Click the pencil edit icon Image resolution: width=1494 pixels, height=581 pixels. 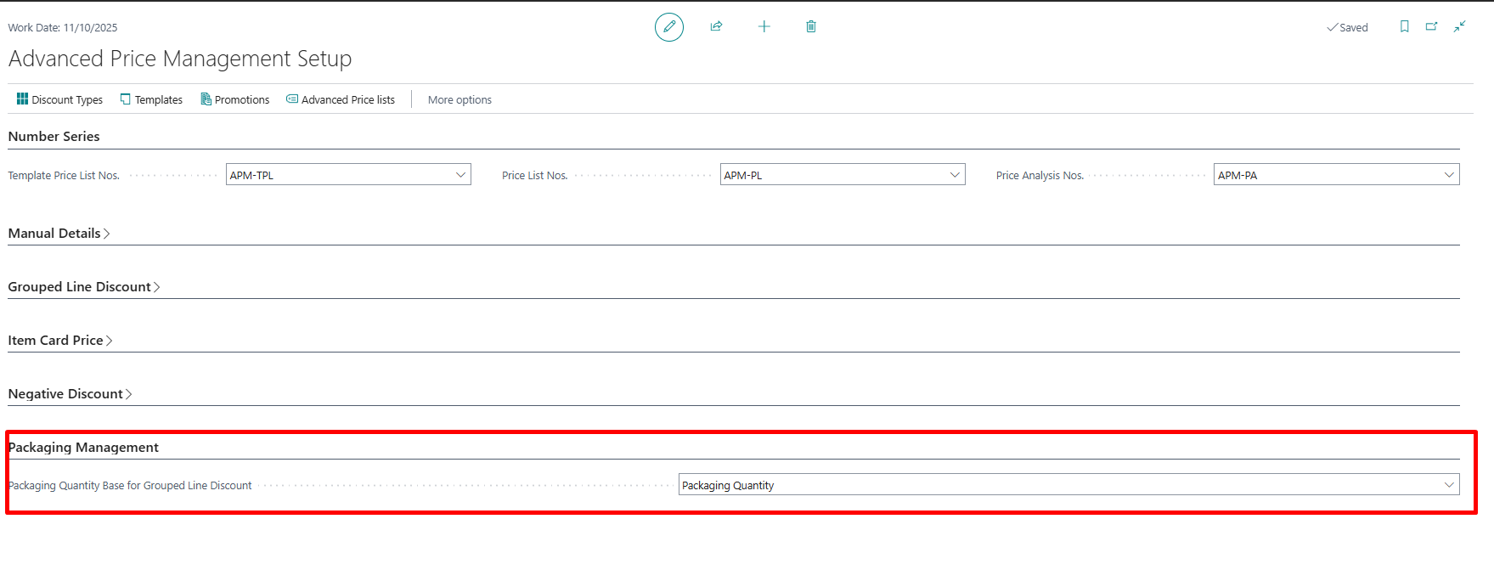668,27
